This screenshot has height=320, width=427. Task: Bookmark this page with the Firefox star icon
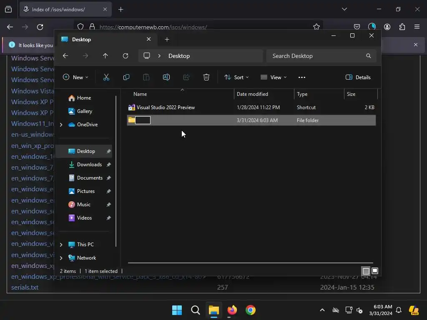point(316,27)
